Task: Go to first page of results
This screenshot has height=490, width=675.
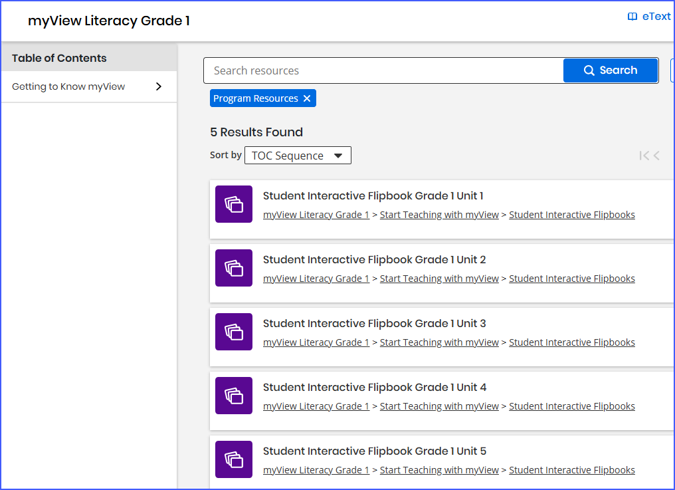Action: 644,156
